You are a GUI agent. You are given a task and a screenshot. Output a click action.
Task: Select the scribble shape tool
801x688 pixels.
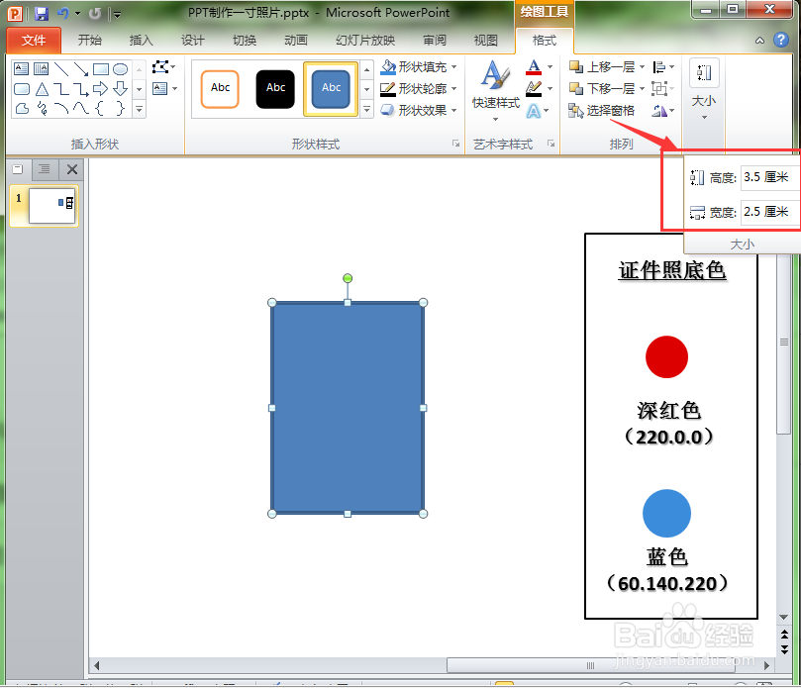tap(42, 108)
